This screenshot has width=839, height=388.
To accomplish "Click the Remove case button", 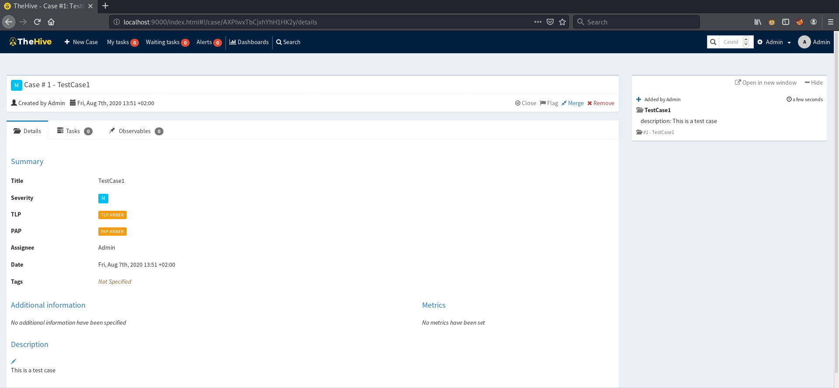I will [601, 103].
